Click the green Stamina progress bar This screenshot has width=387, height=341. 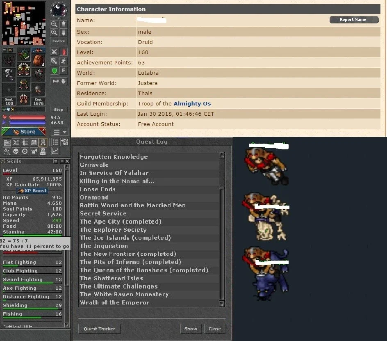pyautogui.click(x=32, y=235)
